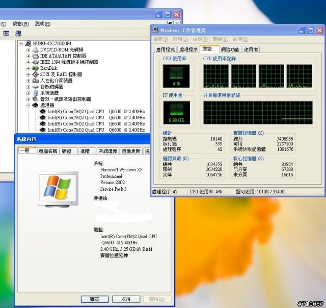Expand the 系統裝置 node
The height and width of the screenshot is (308, 326).
[29, 93]
